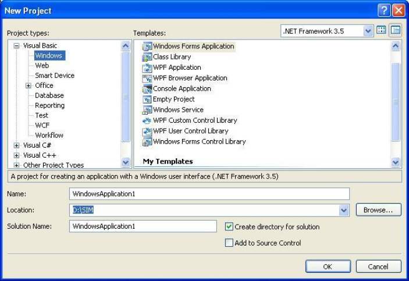Open the .NET Framework version dropdown
Screen dimensions: 409x281
coord(368,30)
